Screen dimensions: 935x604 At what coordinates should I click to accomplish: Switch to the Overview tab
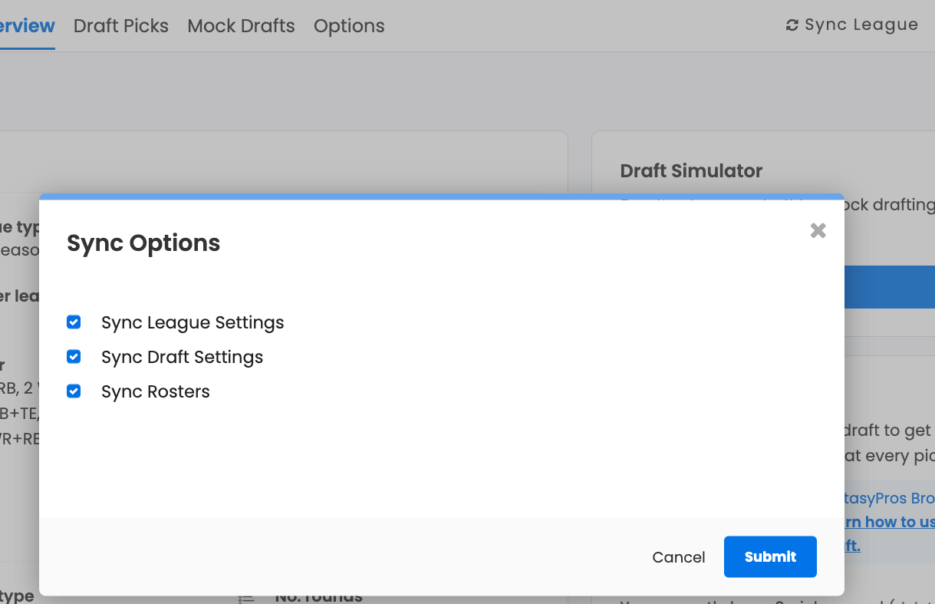click(x=26, y=25)
